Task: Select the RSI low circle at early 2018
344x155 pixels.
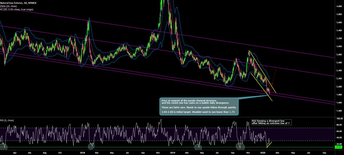Action: [91, 146]
